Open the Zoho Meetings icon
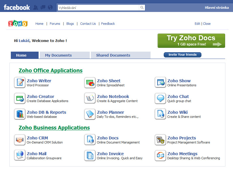This screenshot has height=175, width=233. [x=160, y=155]
